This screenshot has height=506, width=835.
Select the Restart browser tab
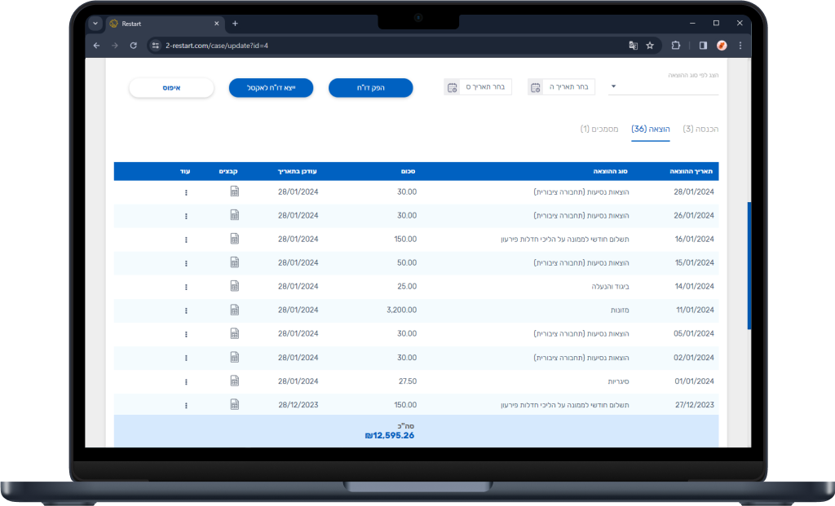(163, 24)
